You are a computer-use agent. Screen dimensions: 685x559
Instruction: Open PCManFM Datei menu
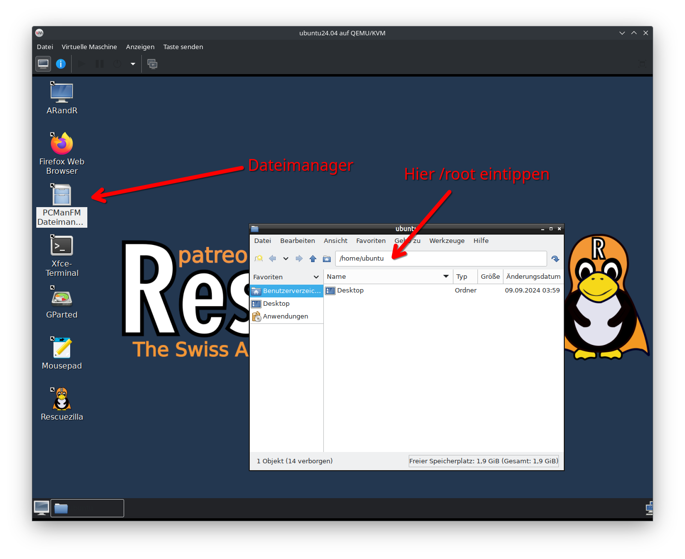point(263,241)
